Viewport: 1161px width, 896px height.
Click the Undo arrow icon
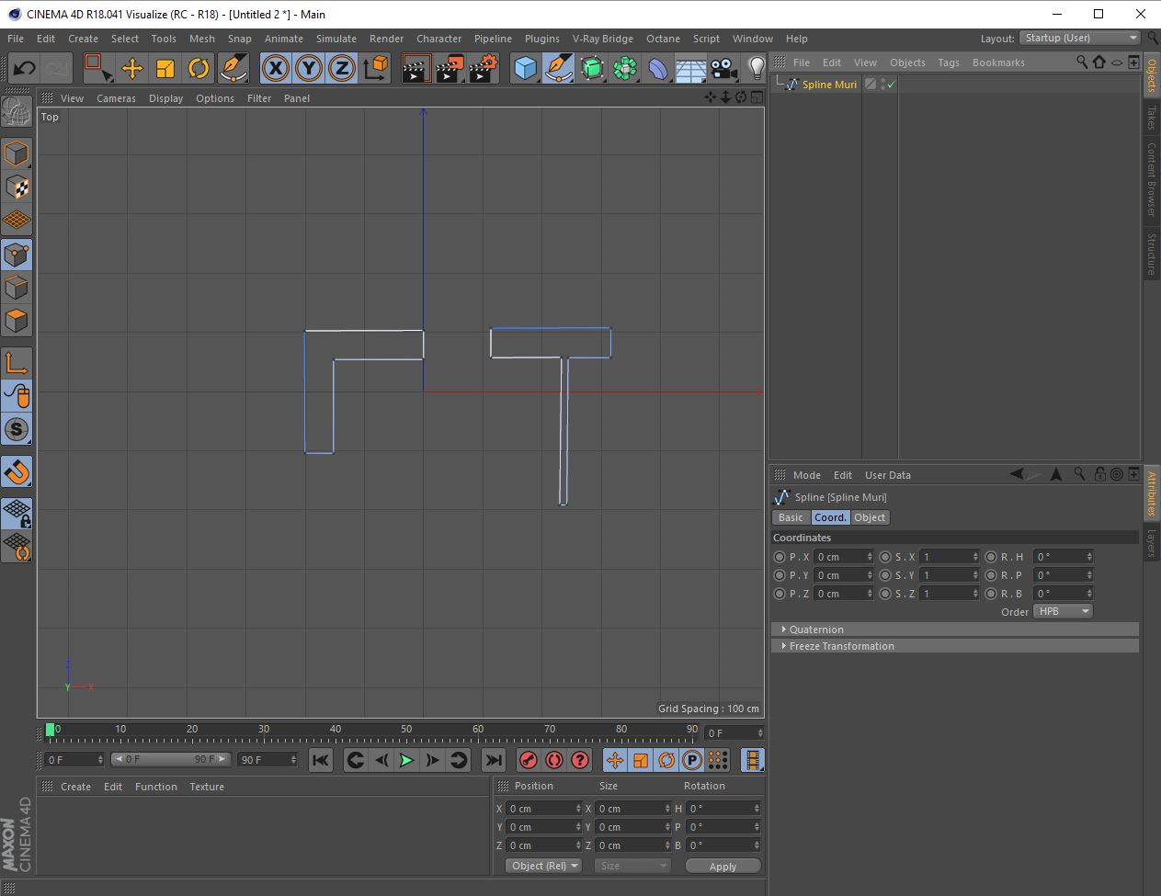[x=24, y=68]
